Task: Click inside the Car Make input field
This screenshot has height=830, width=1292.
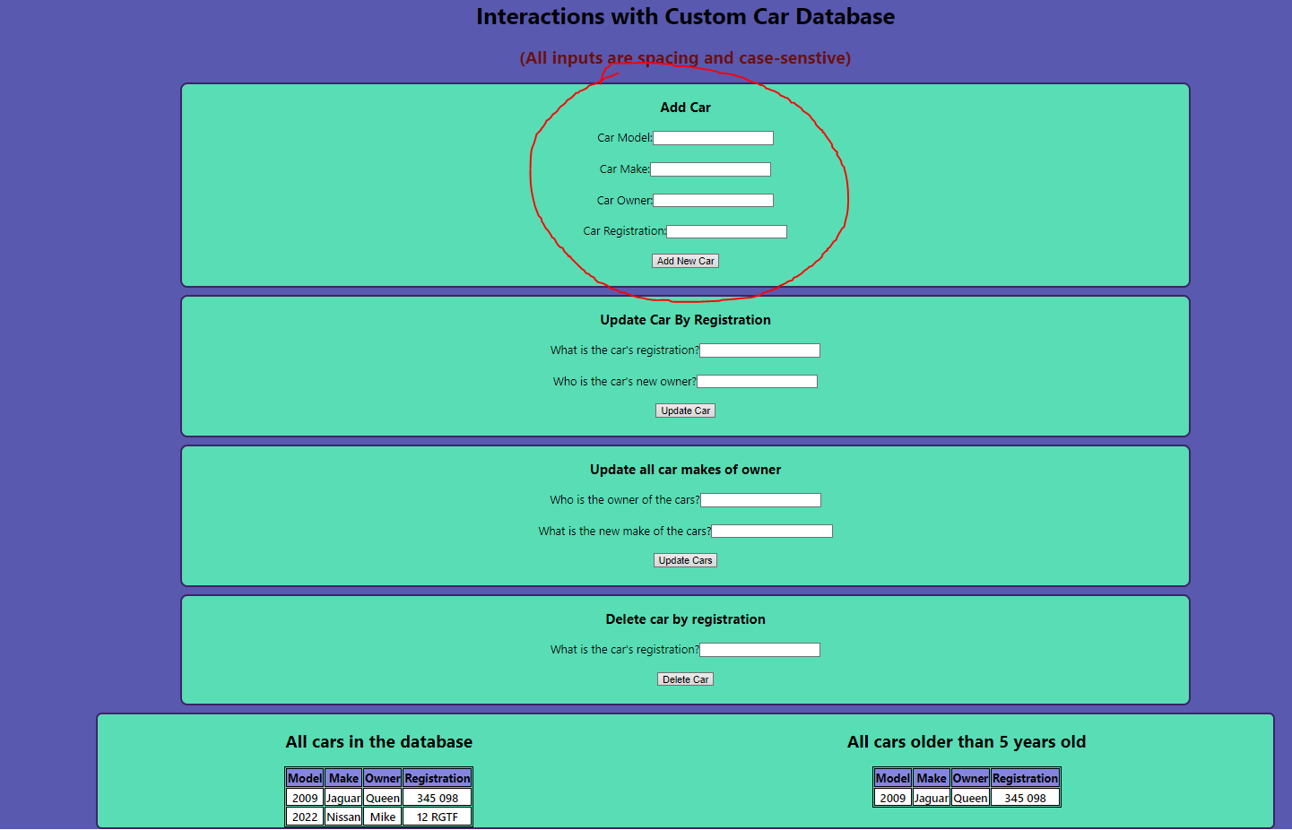Action: (x=710, y=169)
